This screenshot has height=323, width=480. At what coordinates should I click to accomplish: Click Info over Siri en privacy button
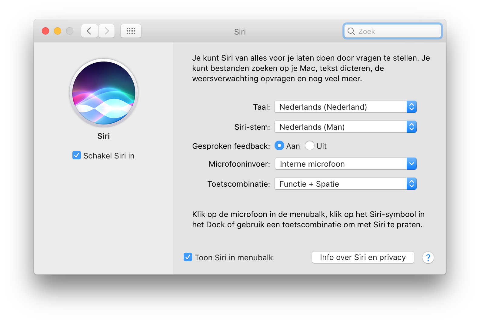(x=363, y=257)
